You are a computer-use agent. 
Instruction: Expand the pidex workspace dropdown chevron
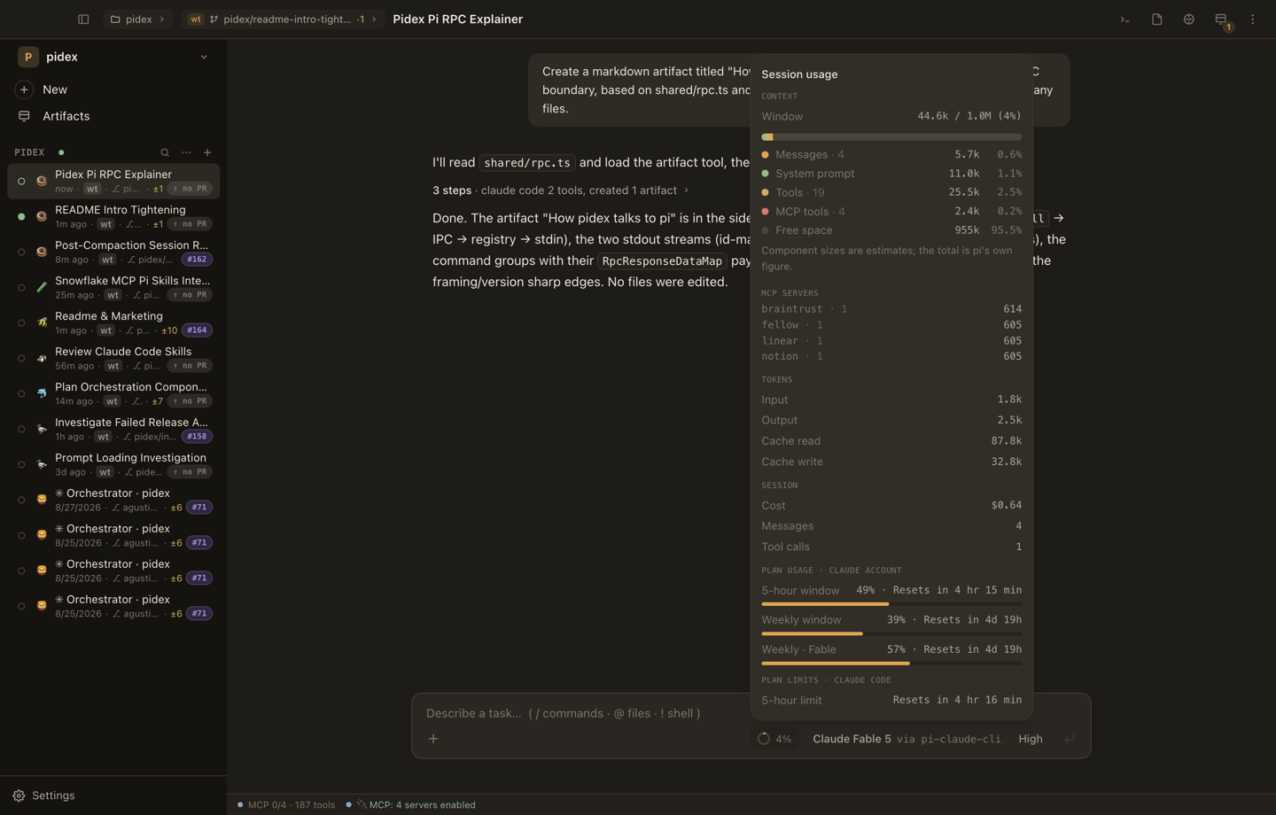click(204, 57)
